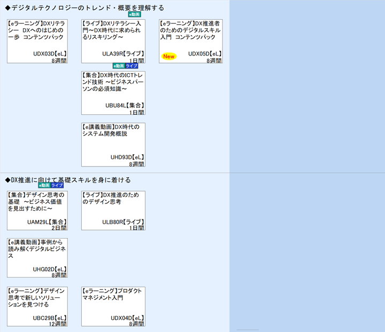Click e動画 badge above UAM29L course
This screenshot has width=385, height=332.
point(44,185)
